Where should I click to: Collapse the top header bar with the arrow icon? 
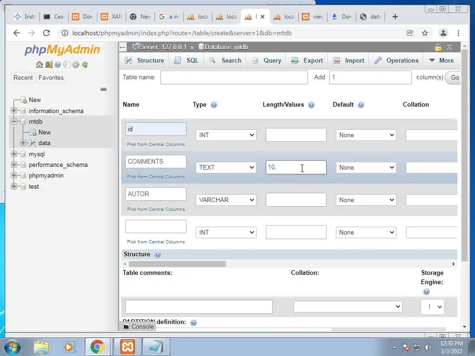(x=449, y=47)
